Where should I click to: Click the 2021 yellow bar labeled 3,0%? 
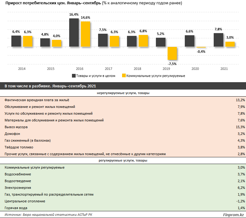click(230, 44)
